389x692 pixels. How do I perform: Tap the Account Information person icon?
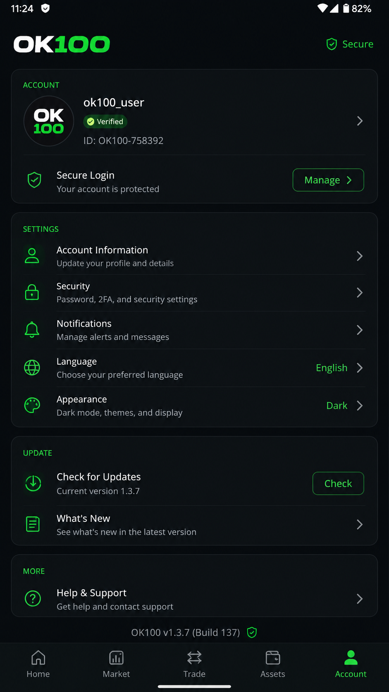pyautogui.click(x=32, y=256)
